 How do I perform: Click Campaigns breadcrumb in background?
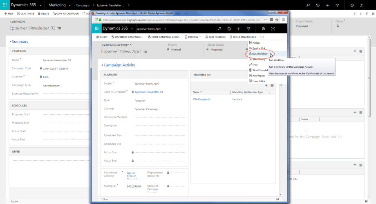(83, 5)
